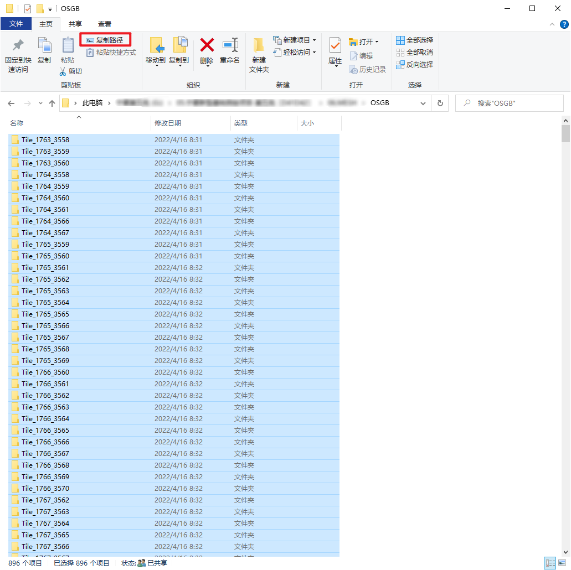This screenshot has height=570, width=571.
Task: Refresh the OSGB folder view
Action: pyautogui.click(x=440, y=103)
